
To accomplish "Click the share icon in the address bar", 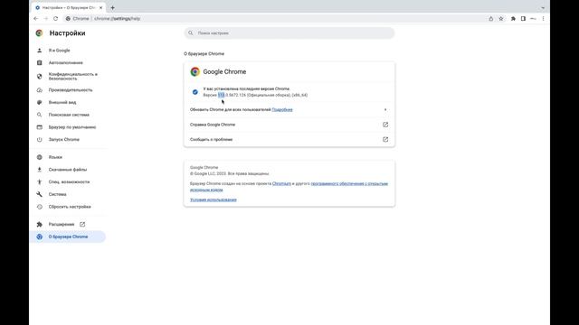I will click(490, 18).
